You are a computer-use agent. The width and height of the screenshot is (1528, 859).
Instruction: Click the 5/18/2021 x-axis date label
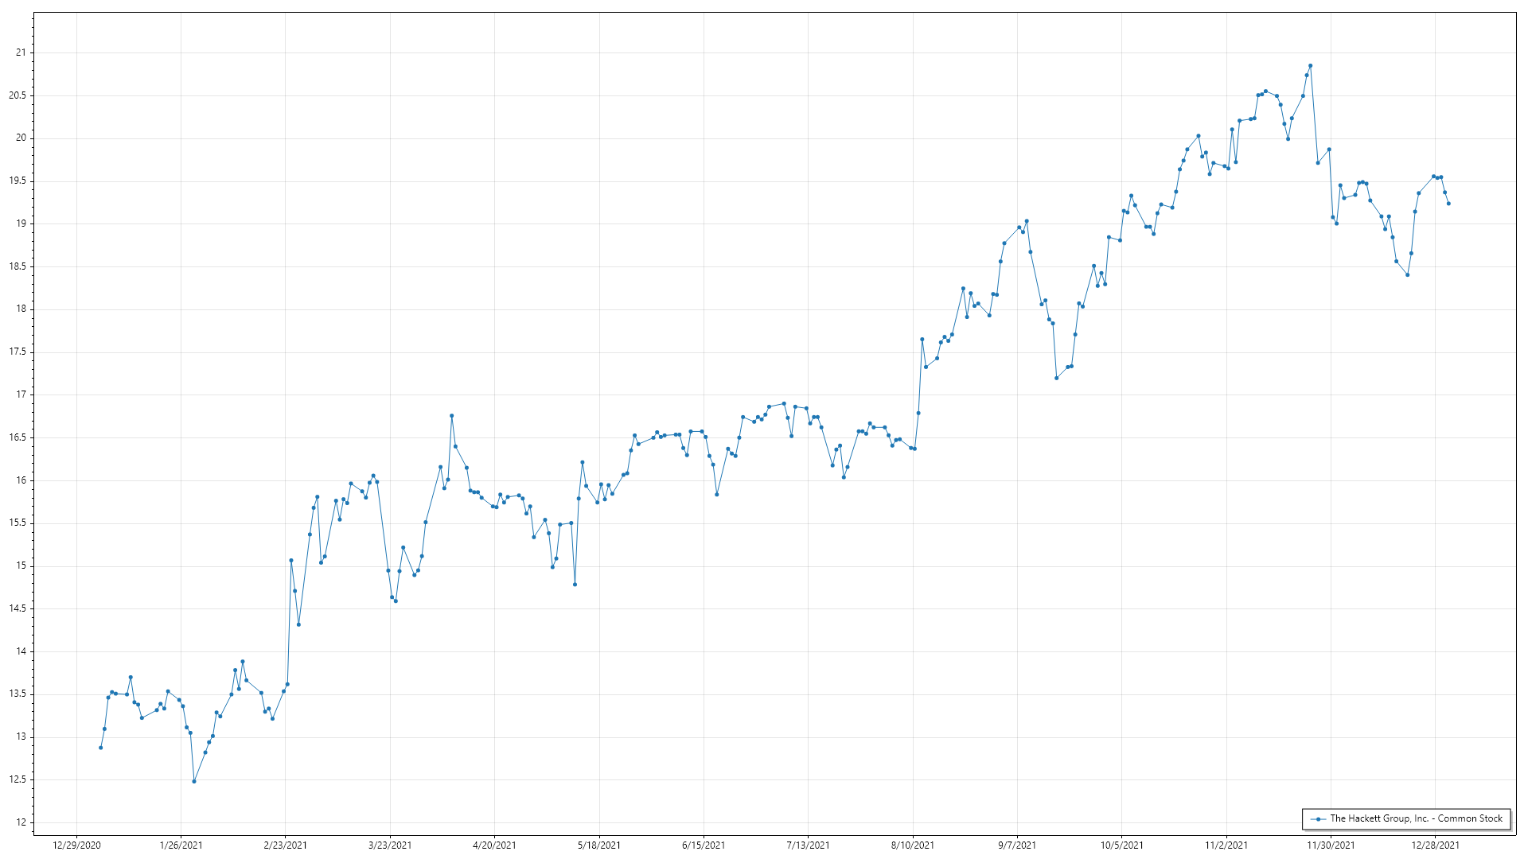(x=599, y=845)
